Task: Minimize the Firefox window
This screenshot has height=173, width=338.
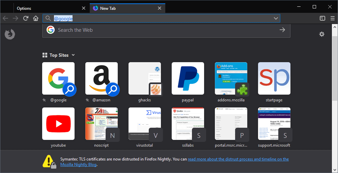Action: tap(299, 7)
